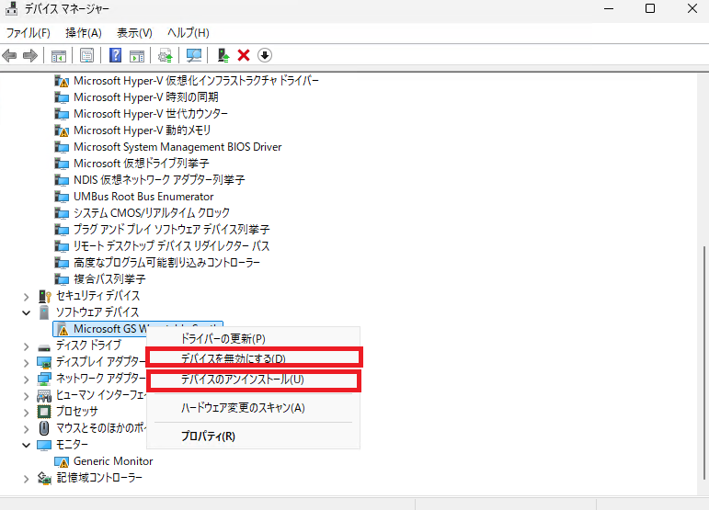Select Microsoft Hyper-V 世代カウンター
The height and width of the screenshot is (510, 709).
click(151, 114)
